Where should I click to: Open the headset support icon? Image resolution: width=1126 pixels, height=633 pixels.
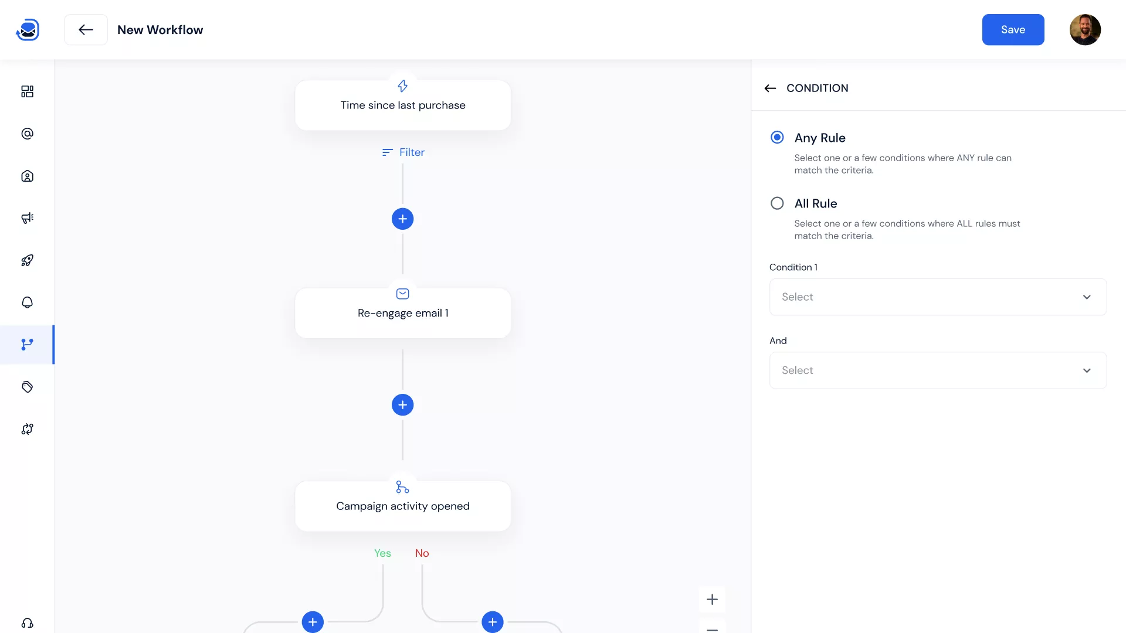click(x=27, y=623)
